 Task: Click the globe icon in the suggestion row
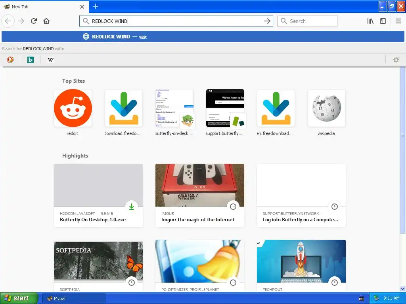click(86, 36)
